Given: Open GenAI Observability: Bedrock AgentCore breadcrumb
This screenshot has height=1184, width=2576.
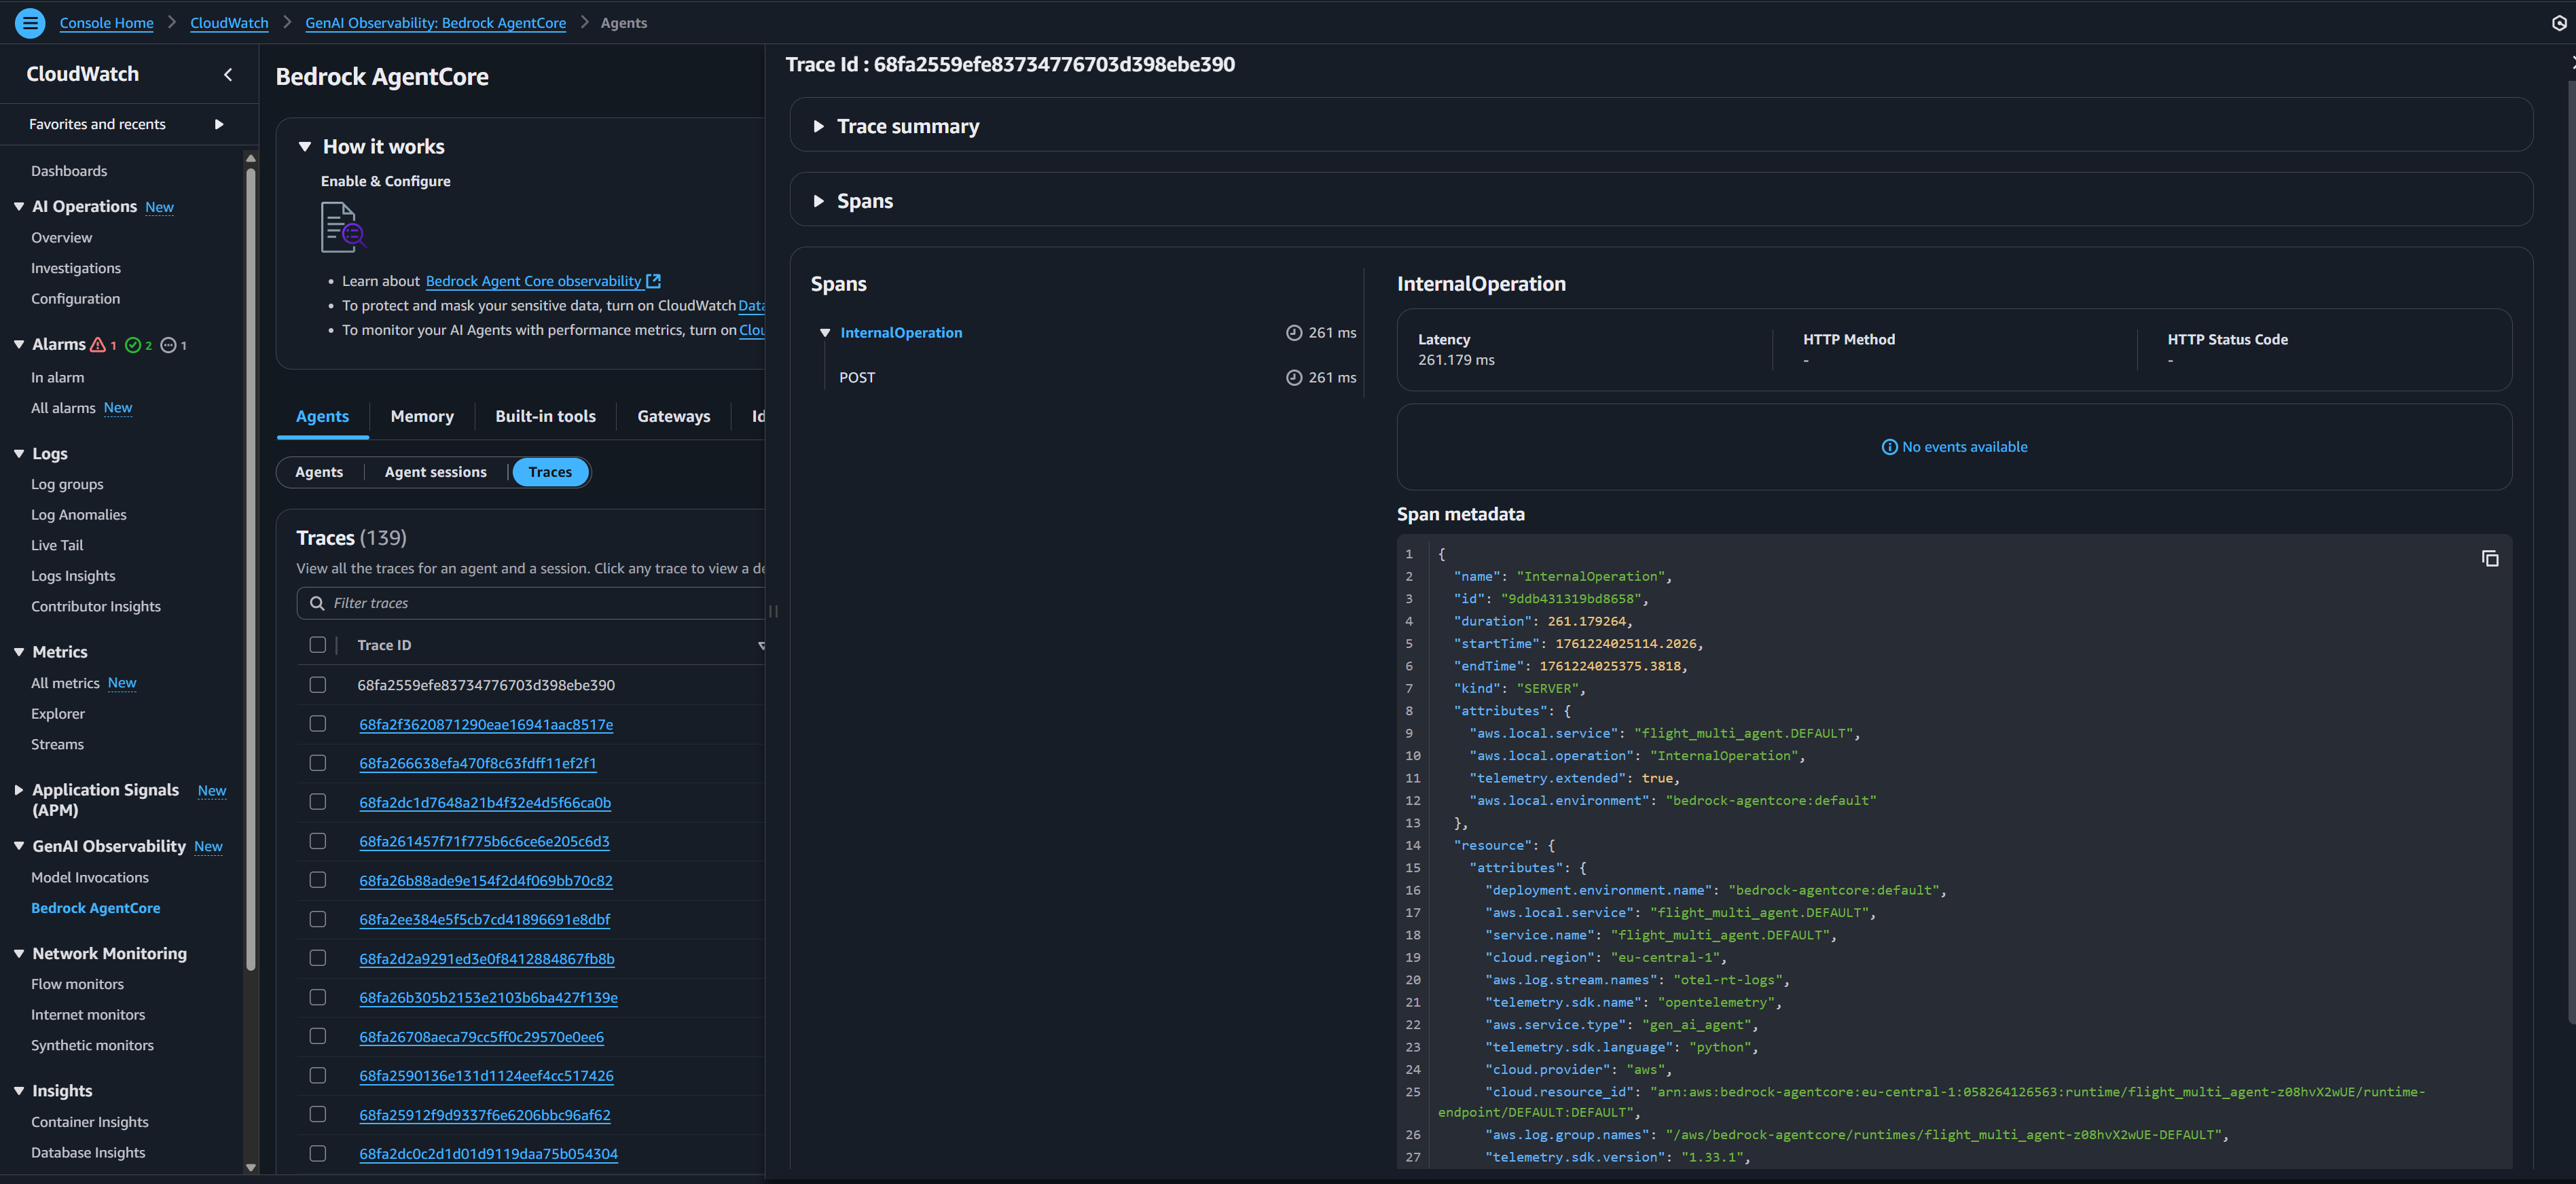Looking at the screenshot, I should tap(435, 23).
